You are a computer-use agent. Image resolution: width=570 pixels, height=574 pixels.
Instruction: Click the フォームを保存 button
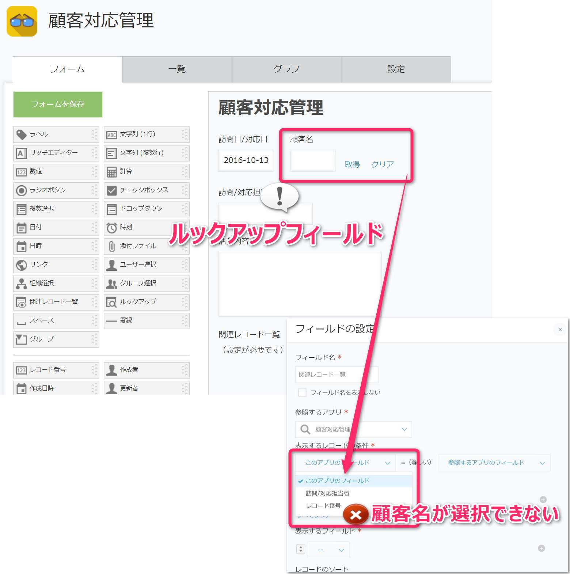pyautogui.click(x=58, y=104)
